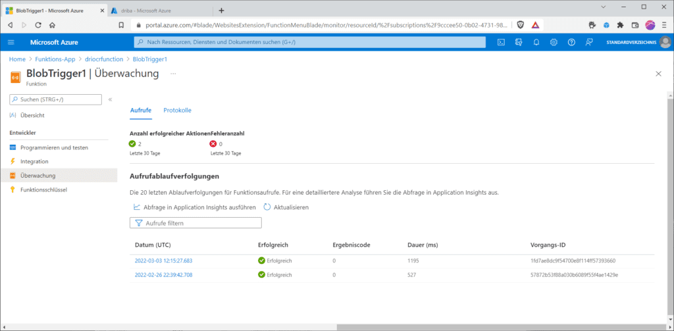Open the help question mark icon

571,42
